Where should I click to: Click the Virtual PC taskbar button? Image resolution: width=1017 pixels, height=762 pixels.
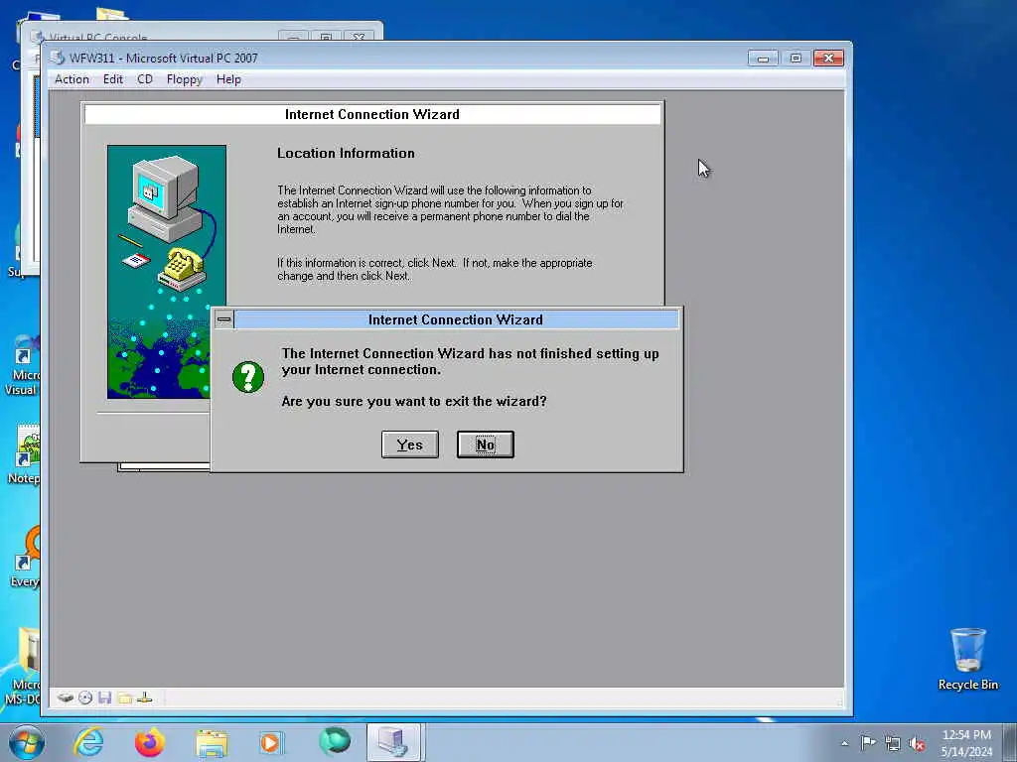pyautogui.click(x=394, y=742)
